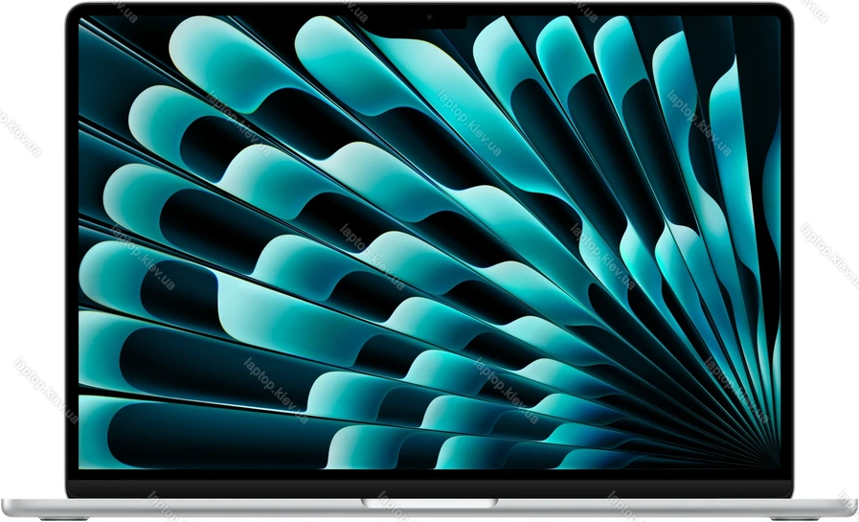Click the black bezel strip below the display

pos(429,484)
